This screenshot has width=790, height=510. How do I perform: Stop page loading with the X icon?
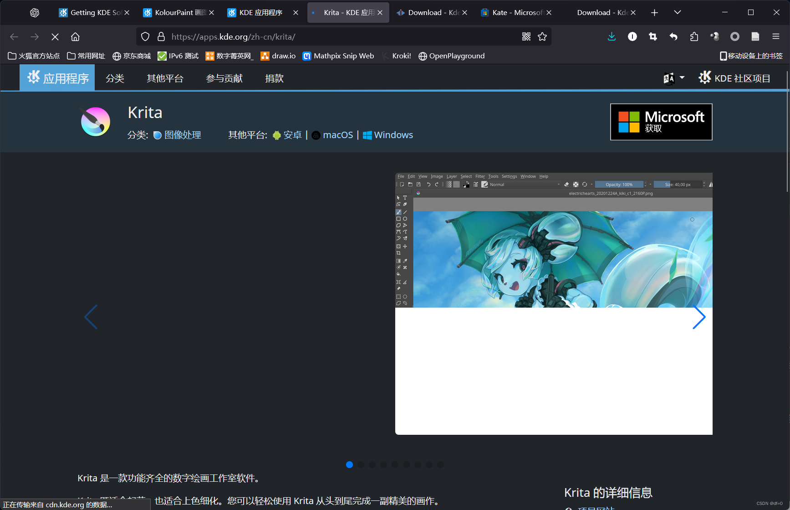coord(55,36)
